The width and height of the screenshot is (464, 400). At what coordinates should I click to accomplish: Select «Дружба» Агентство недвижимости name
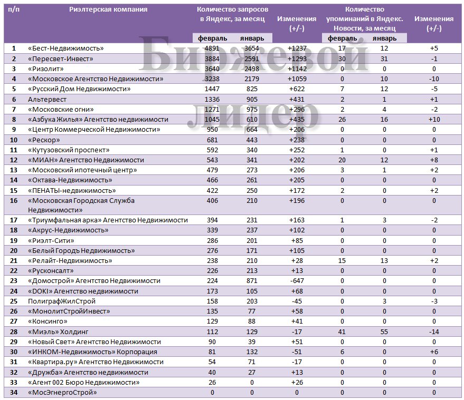pyautogui.click(x=88, y=372)
